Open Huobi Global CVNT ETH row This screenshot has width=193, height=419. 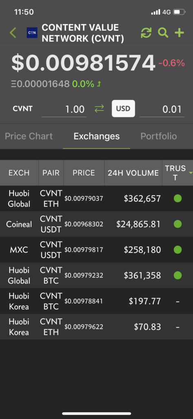[96, 198]
